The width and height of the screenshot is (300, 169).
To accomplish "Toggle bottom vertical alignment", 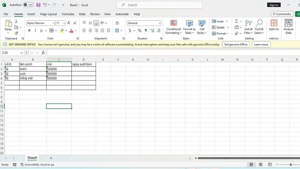I will pyautogui.click(x=96, y=23).
